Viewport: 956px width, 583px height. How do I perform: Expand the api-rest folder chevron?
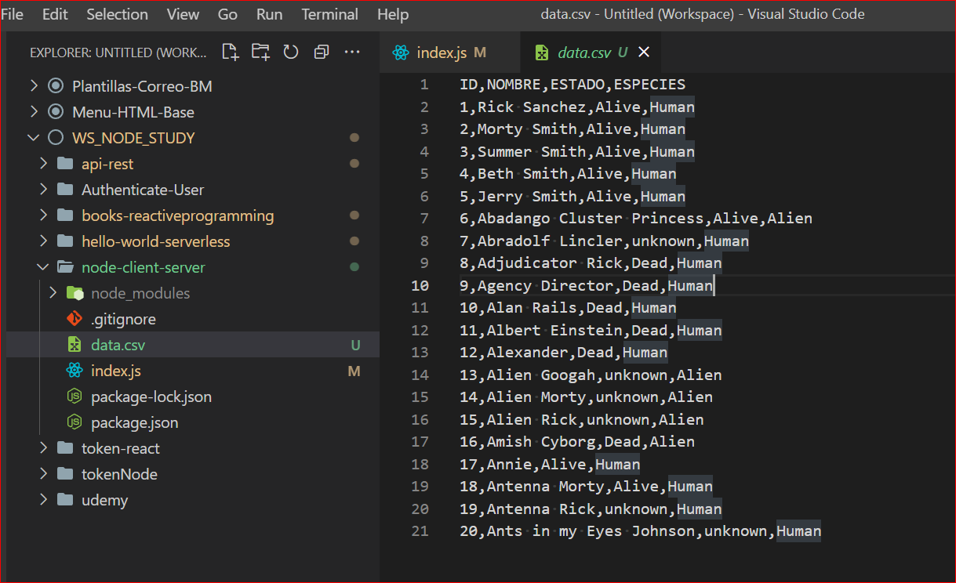point(43,164)
